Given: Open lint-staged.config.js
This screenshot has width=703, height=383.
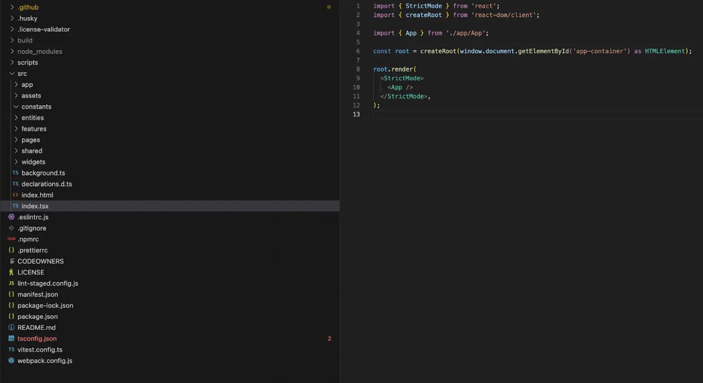Looking at the screenshot, I should tap(48, 283).
